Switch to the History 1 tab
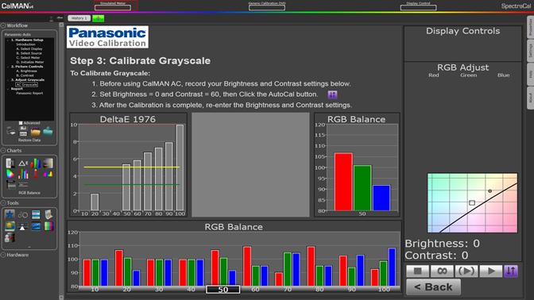 point(79,18)
